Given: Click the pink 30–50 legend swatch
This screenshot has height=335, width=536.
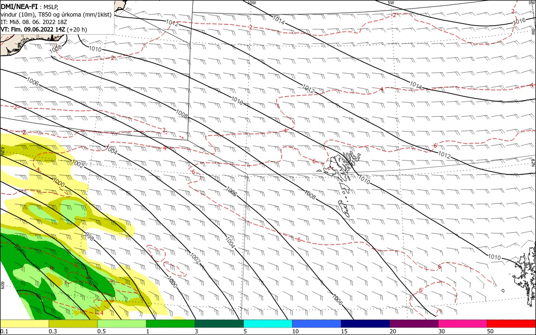Looking at the screenshot, I should pos(463,324).
